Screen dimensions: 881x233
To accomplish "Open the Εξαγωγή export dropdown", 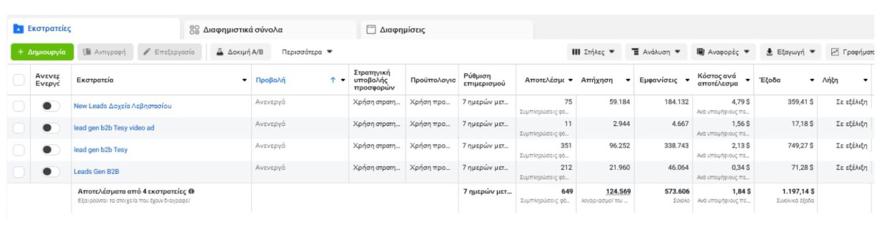I will (x=791, y=52).
